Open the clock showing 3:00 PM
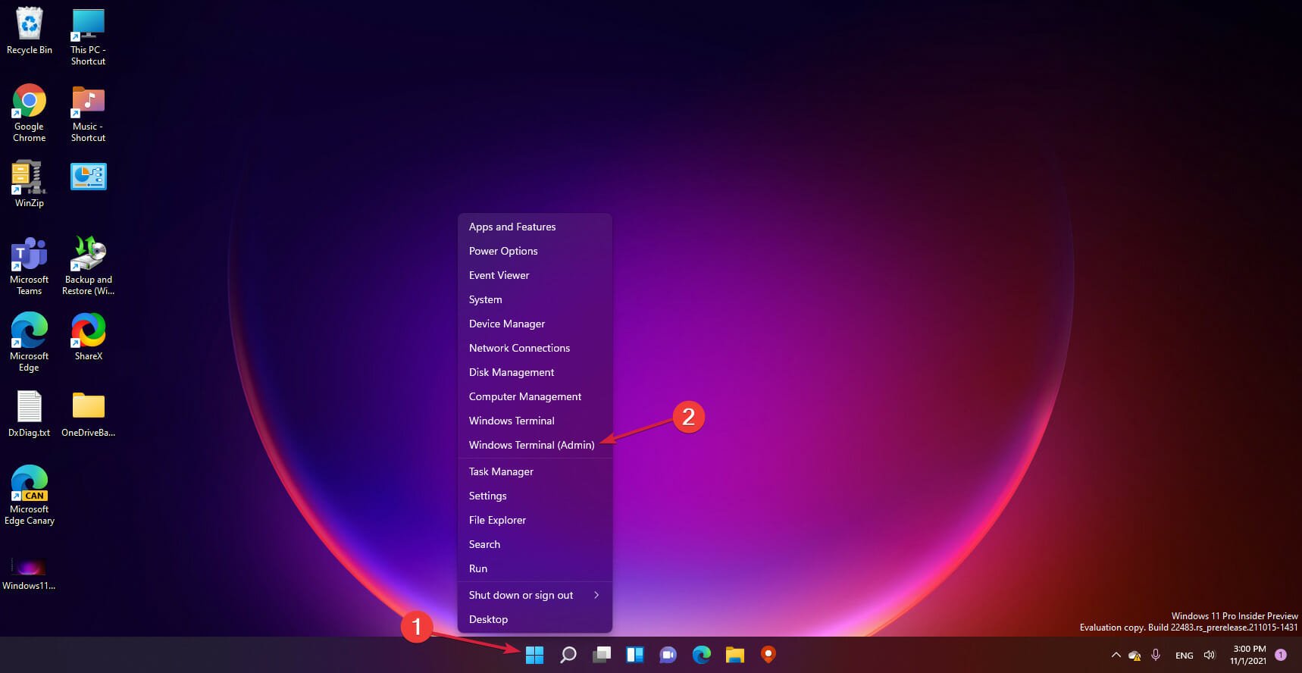 [1248, 655]
